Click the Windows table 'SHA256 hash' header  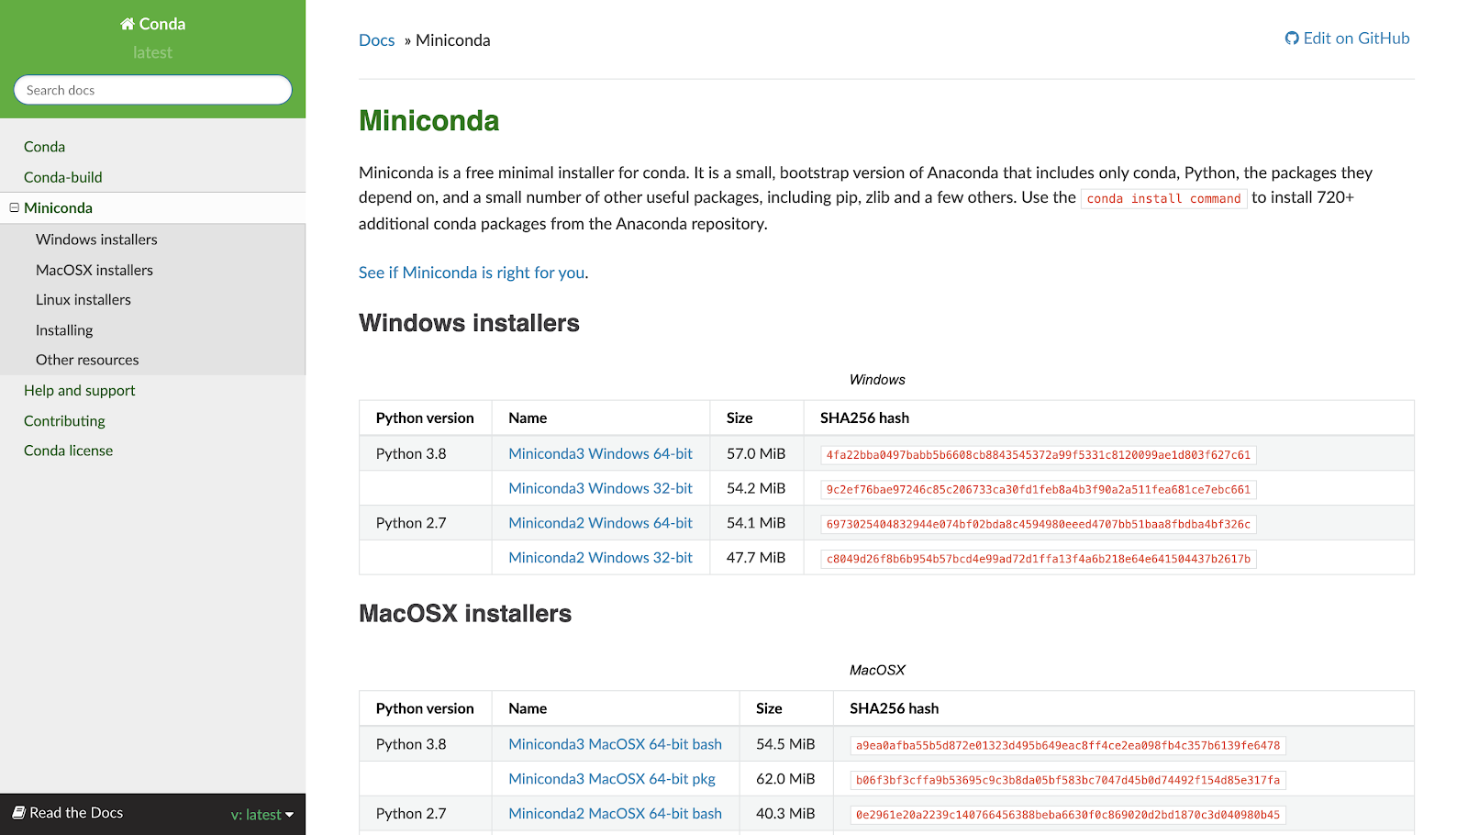[x=864, y=418]
